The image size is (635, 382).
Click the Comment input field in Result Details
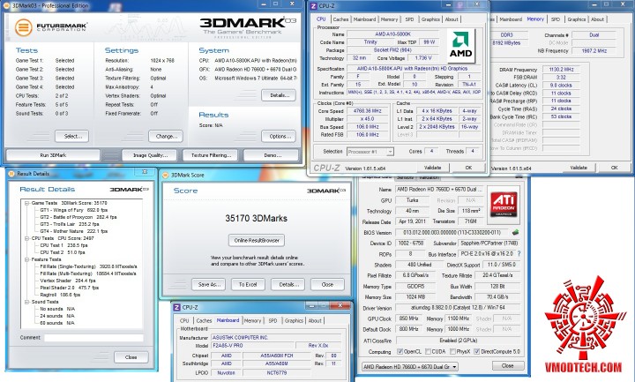tap(93, 337)
